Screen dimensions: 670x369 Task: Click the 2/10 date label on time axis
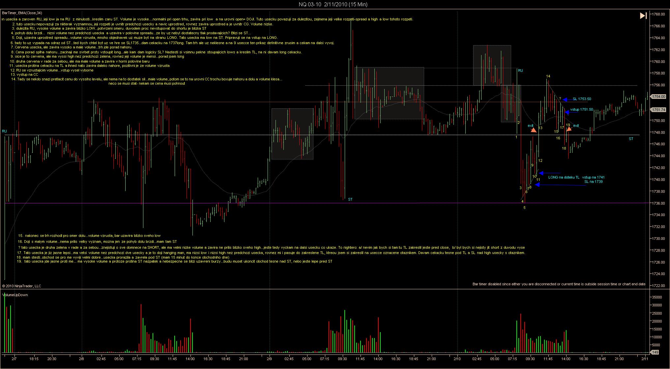457,359
